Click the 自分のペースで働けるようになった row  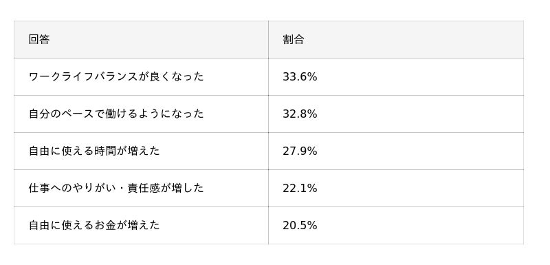[269, 114]
